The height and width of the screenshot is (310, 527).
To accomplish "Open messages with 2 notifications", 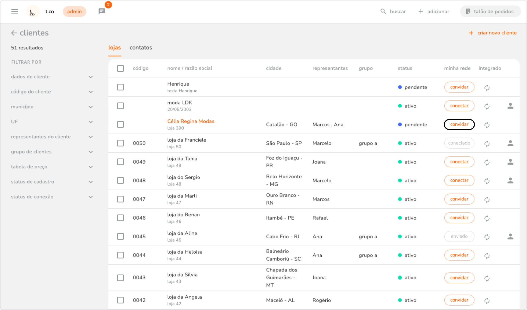I will pyautogui.click(x=102, y=11).
